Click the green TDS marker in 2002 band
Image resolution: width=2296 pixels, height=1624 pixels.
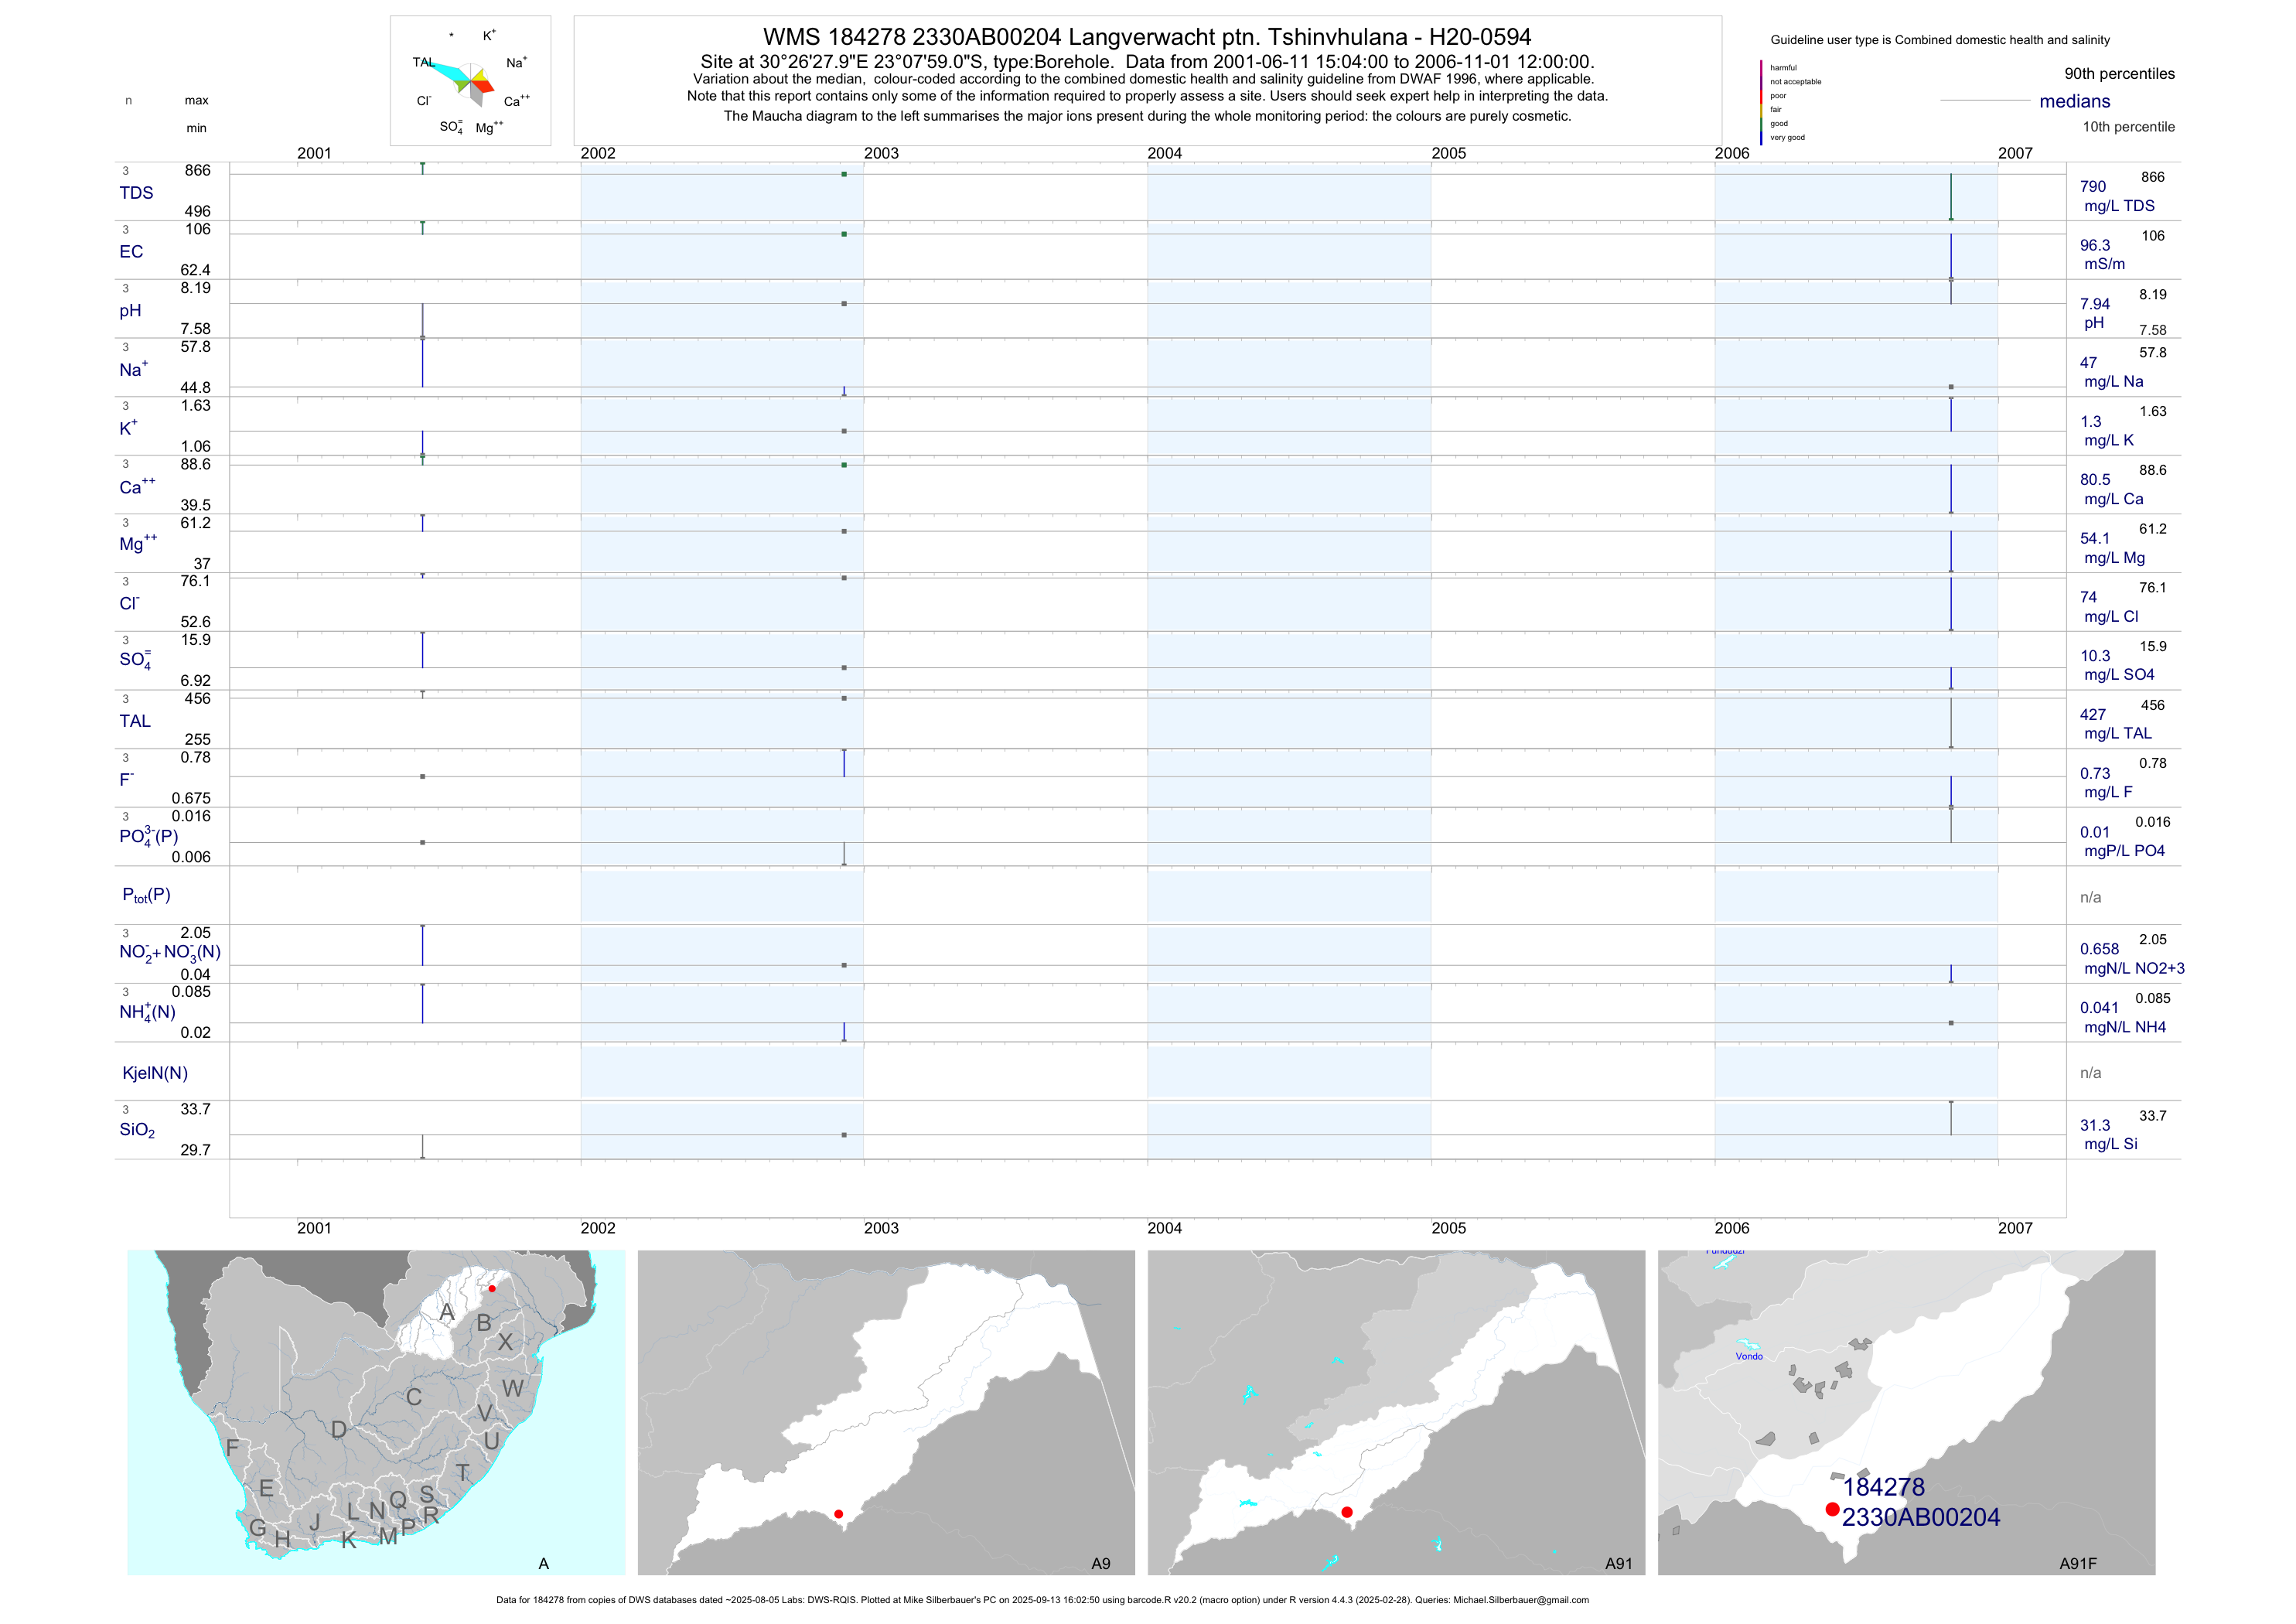[844, 174]
